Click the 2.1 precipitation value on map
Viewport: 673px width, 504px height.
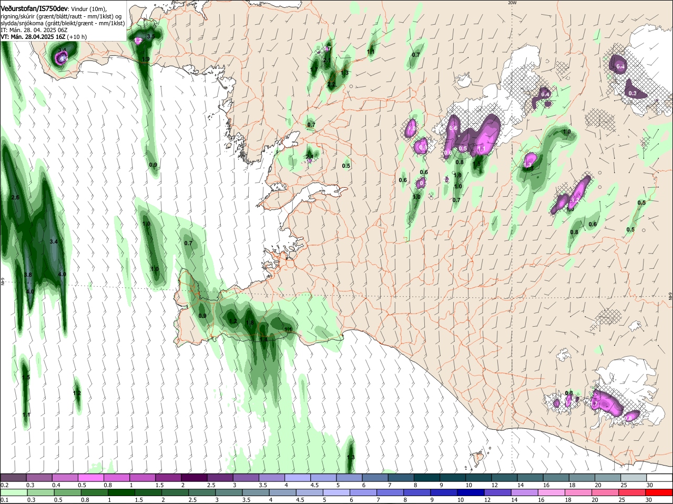[x=327, y=60]
